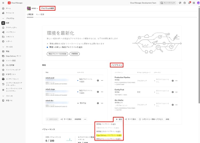Choose 実稼動パイプラインを追加 from menu

pyautogui.click(x=106, y=124)
